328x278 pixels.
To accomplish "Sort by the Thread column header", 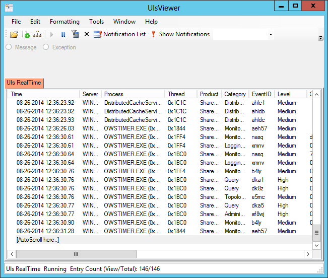I will (181, 94).
